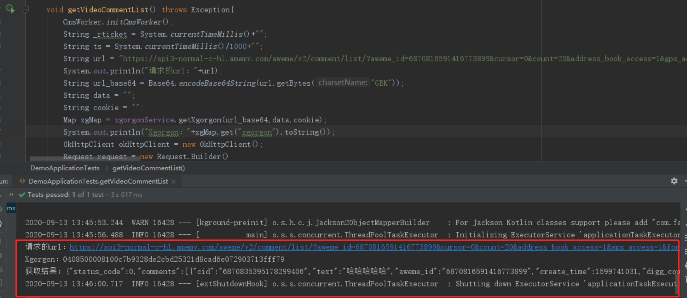Switch to DemoApplicationTests.getVideoCommentList run tab
The width and height of the screenshot is (687, 298).
98,181
